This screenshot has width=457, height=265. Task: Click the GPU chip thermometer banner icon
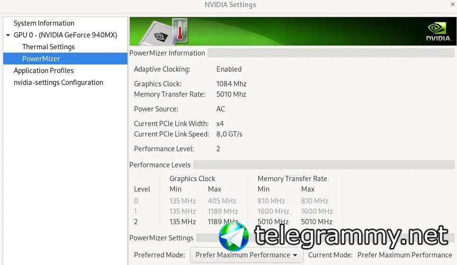point(163,31)
